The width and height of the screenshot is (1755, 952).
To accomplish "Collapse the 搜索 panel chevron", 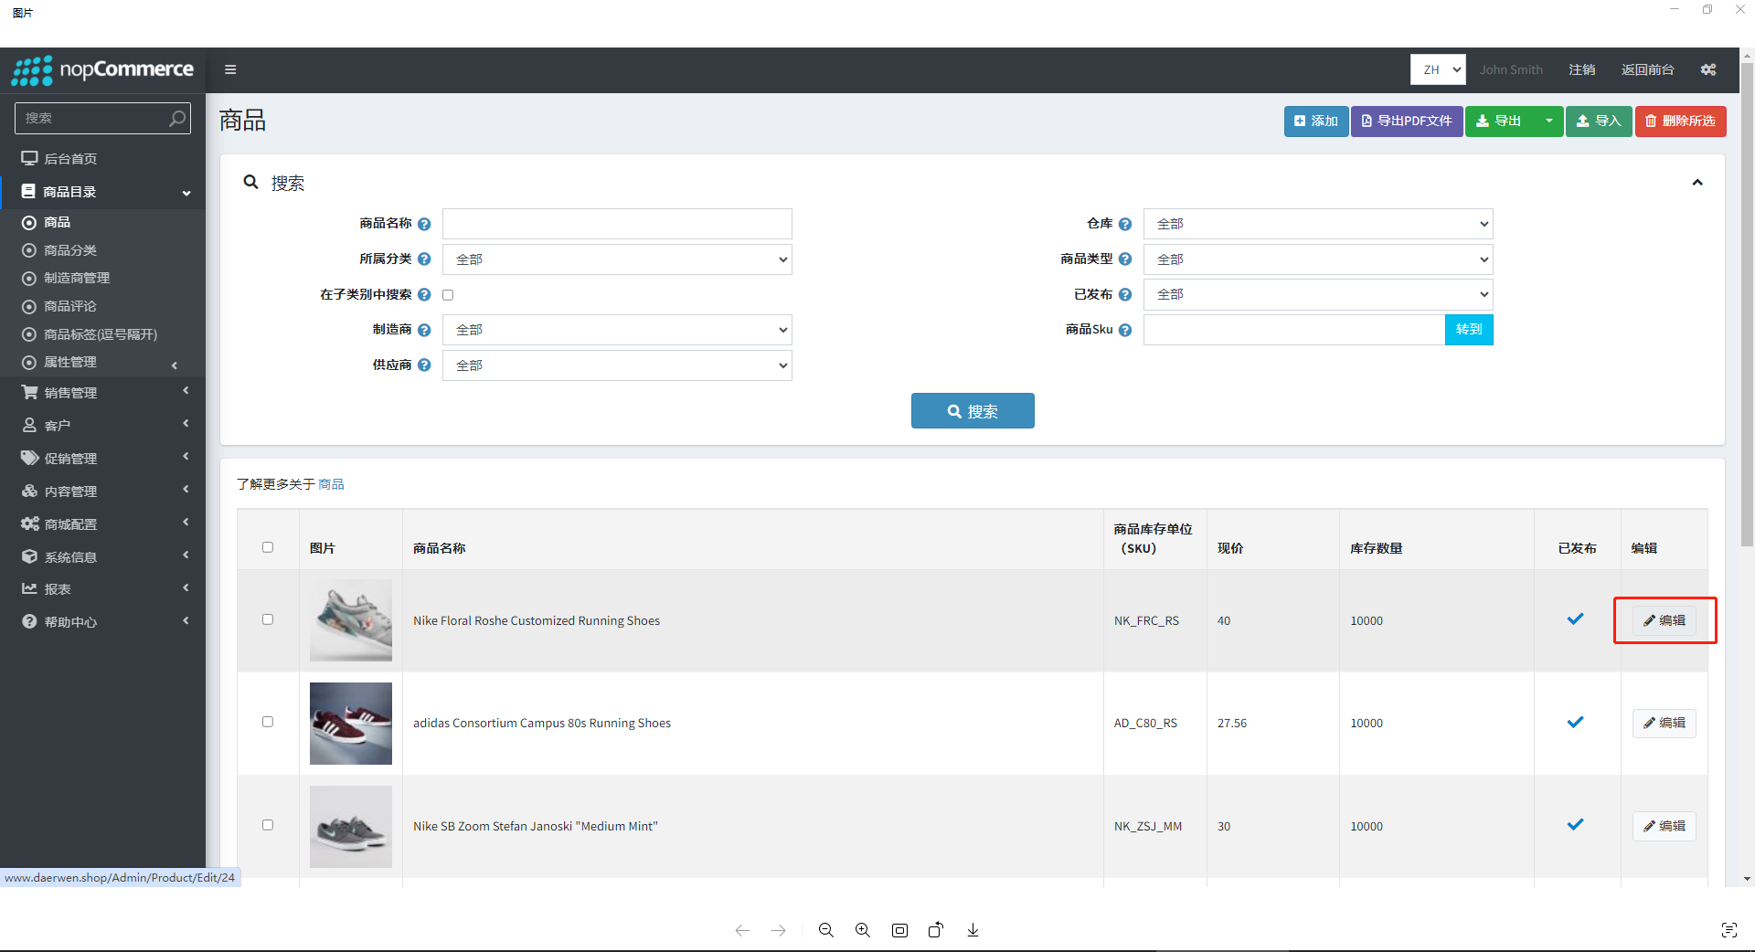I will tap(1697, 183).
